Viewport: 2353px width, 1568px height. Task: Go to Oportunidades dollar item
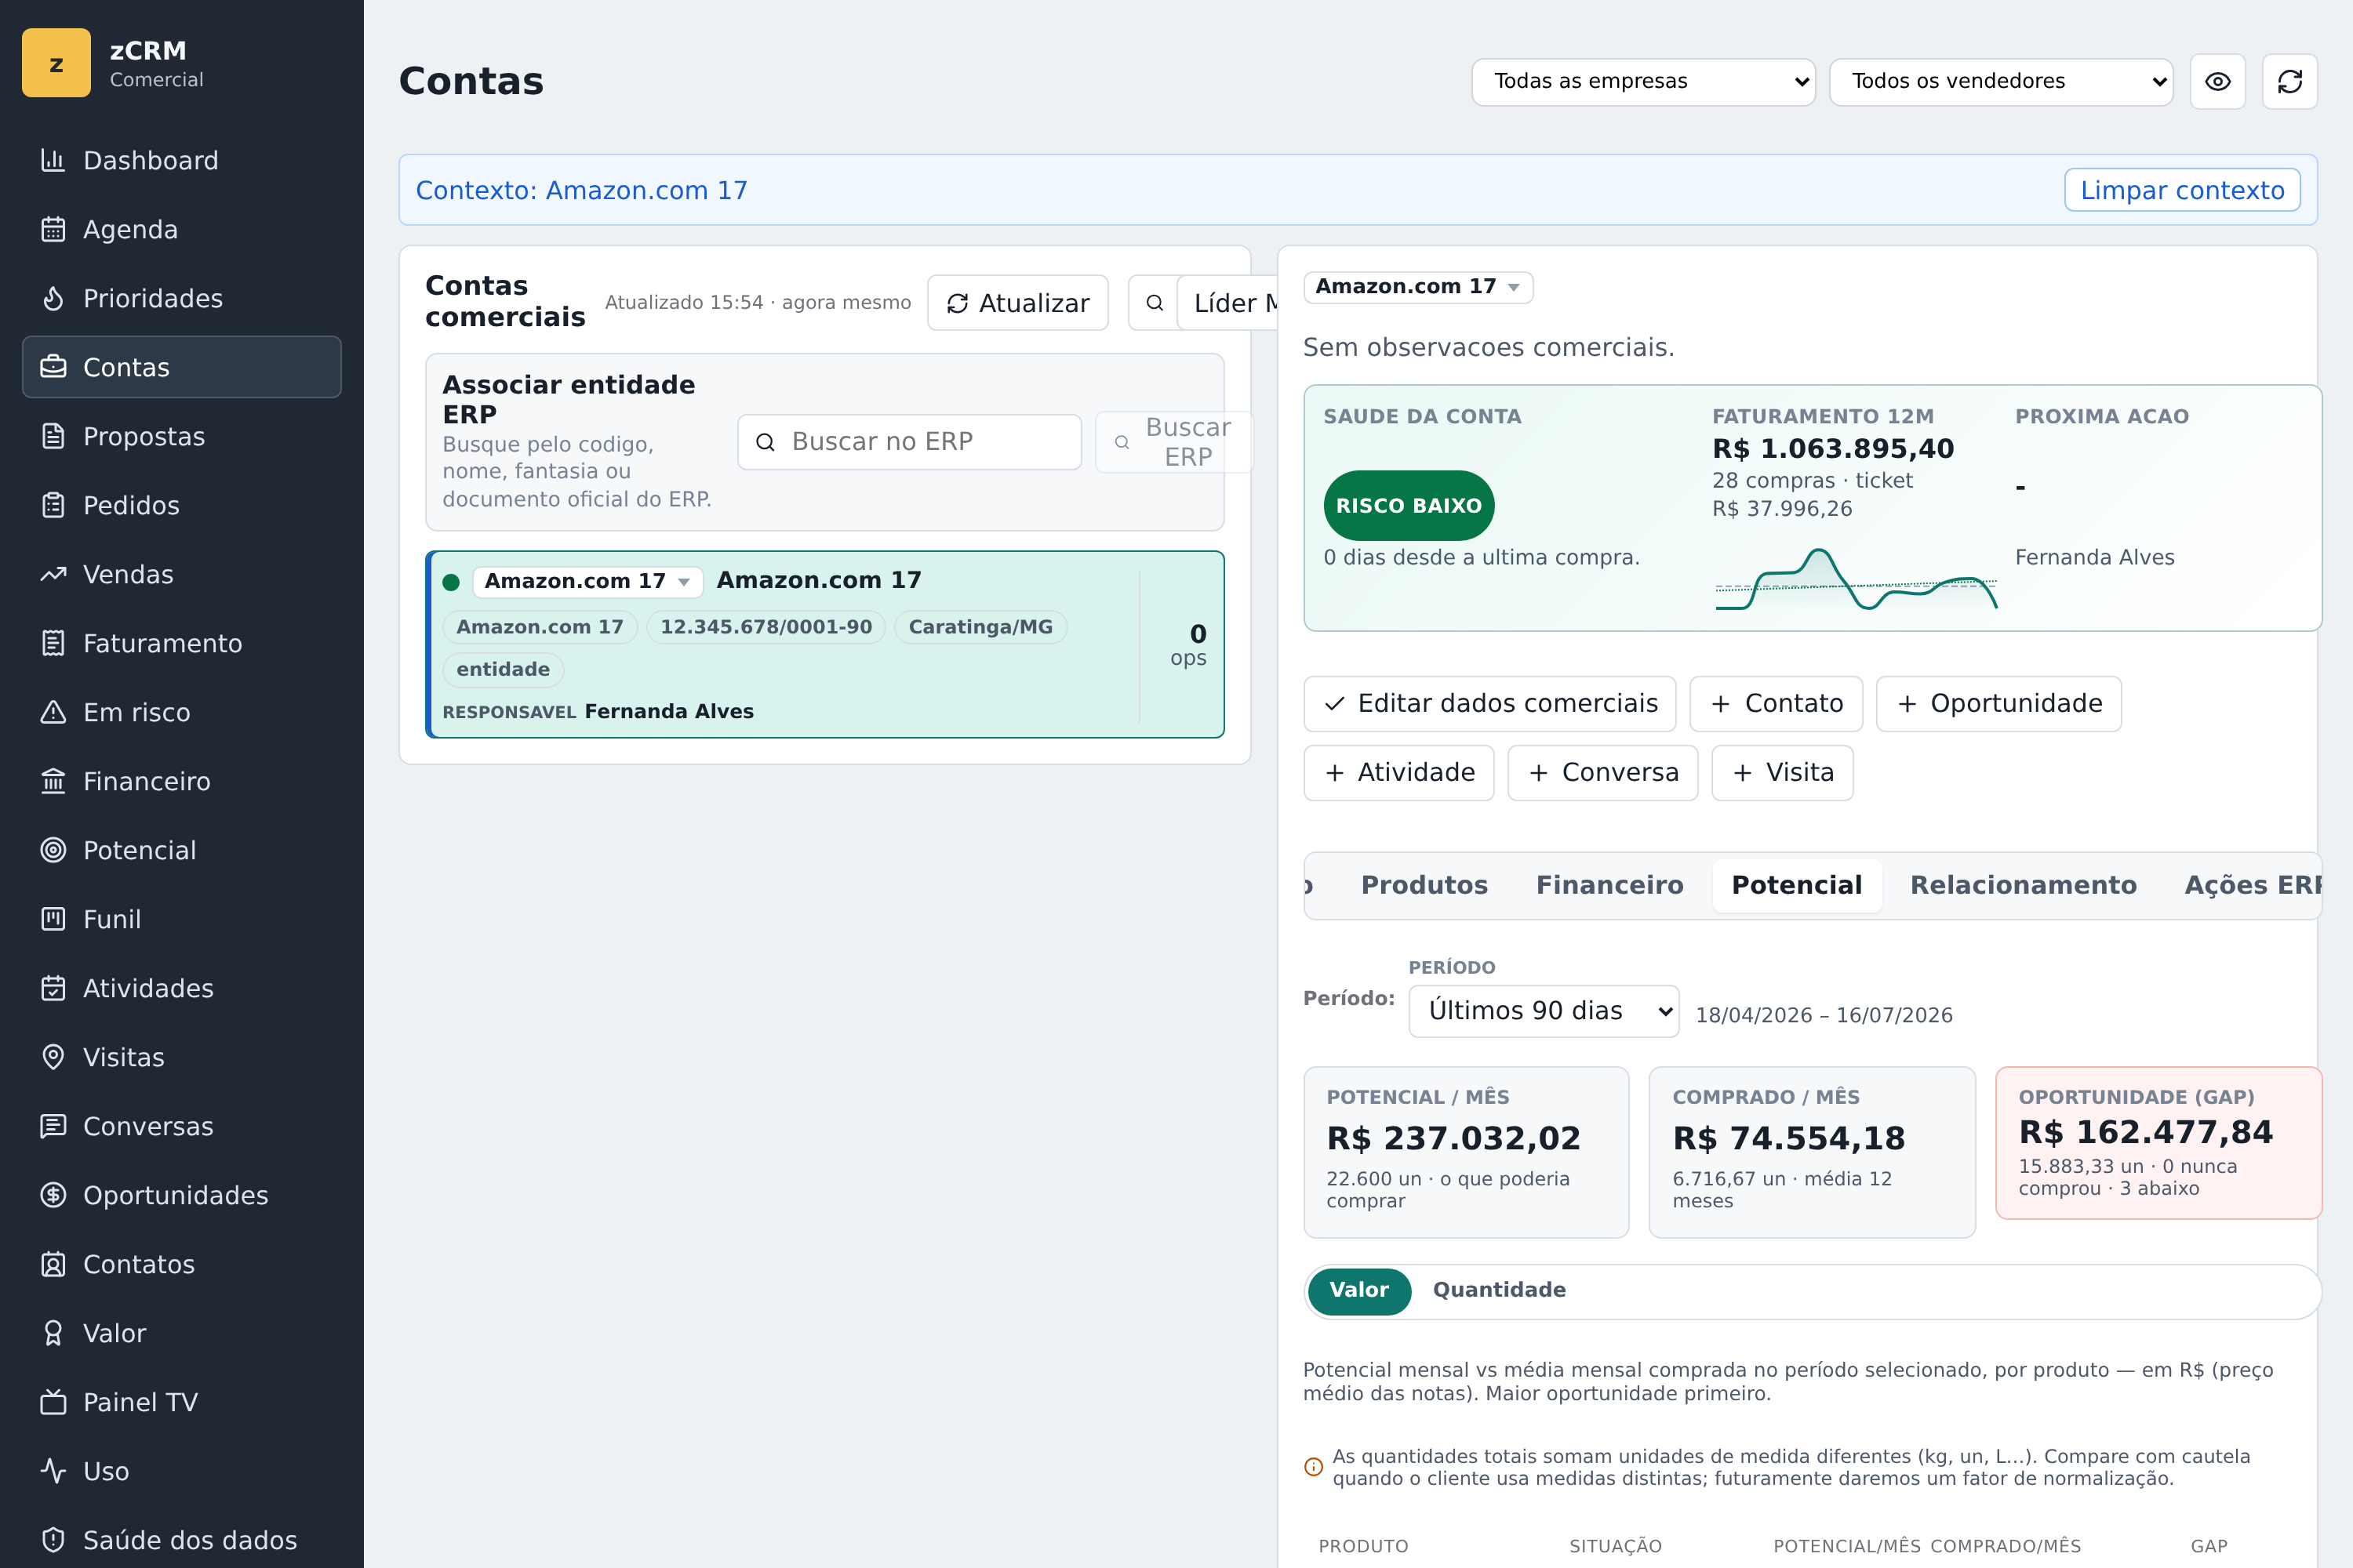[181, 1195]
